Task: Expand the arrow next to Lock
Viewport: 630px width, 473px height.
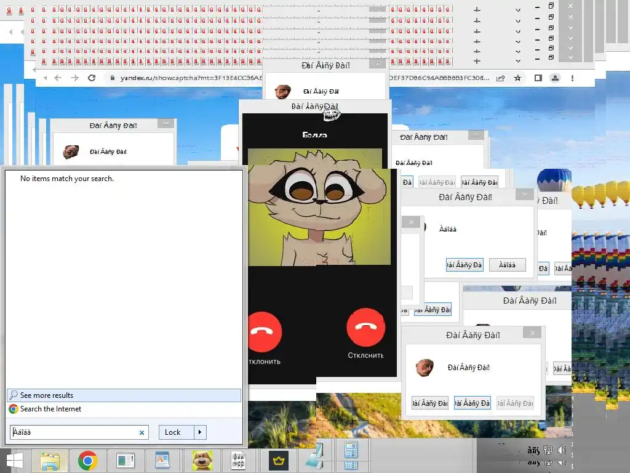Action: coord(200,432)
